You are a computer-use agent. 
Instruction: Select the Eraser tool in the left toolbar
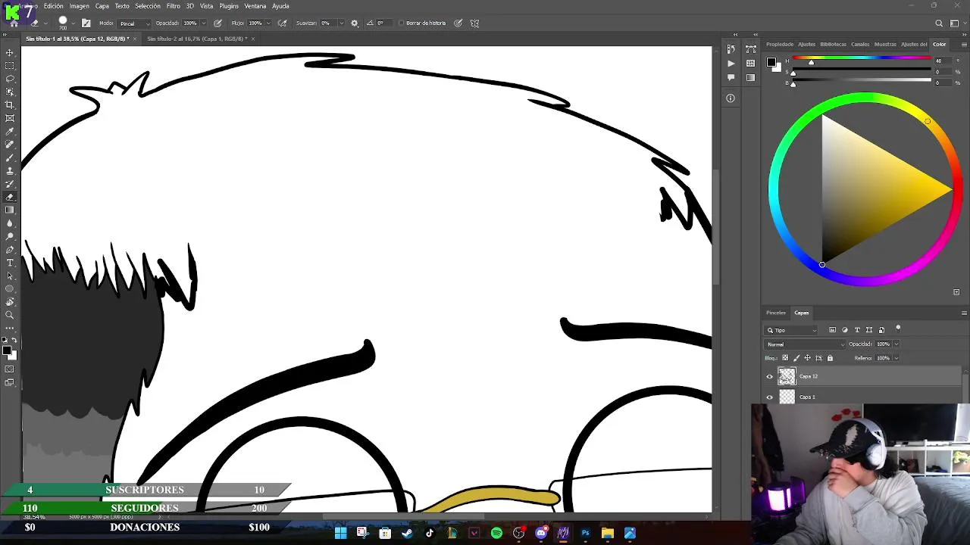tap(10, 197)
